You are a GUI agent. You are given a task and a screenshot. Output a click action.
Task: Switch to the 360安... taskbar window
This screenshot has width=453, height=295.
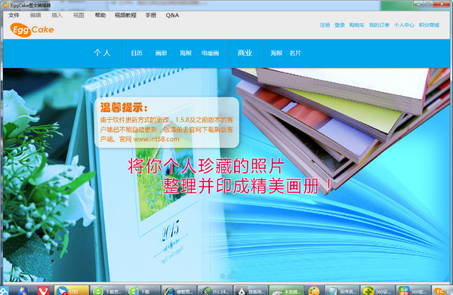tap(378, 290)
